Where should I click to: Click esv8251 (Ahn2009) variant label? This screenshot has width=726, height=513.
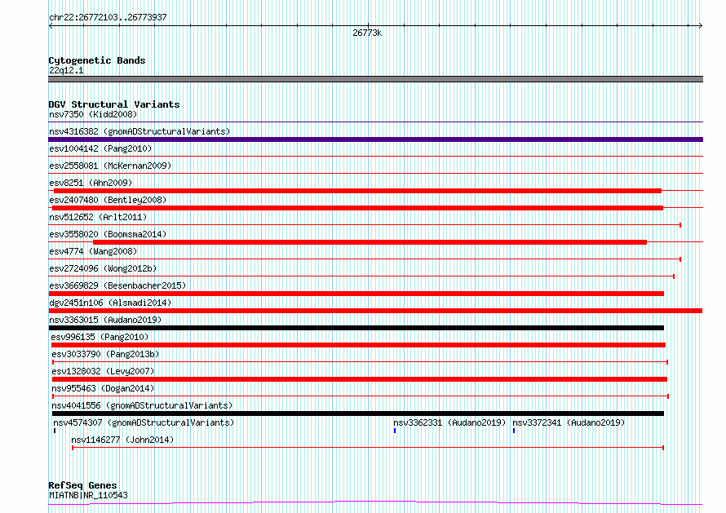click(91, 183)
